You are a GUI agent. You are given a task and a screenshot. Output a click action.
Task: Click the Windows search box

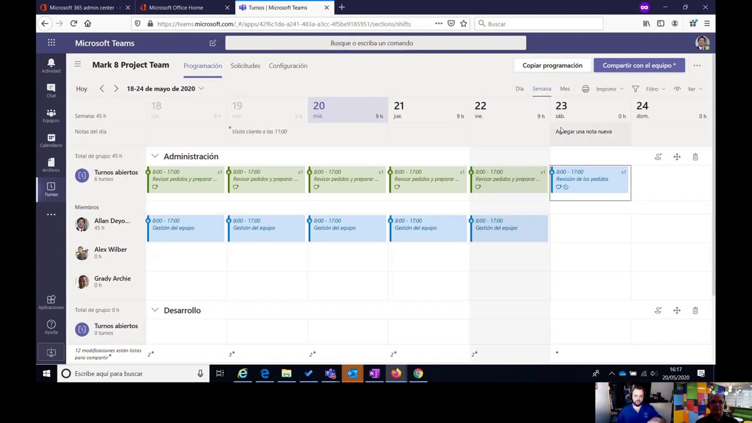point(132,374)
